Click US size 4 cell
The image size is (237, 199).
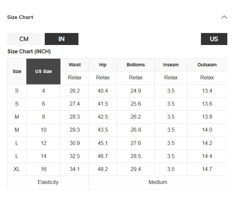43,91
